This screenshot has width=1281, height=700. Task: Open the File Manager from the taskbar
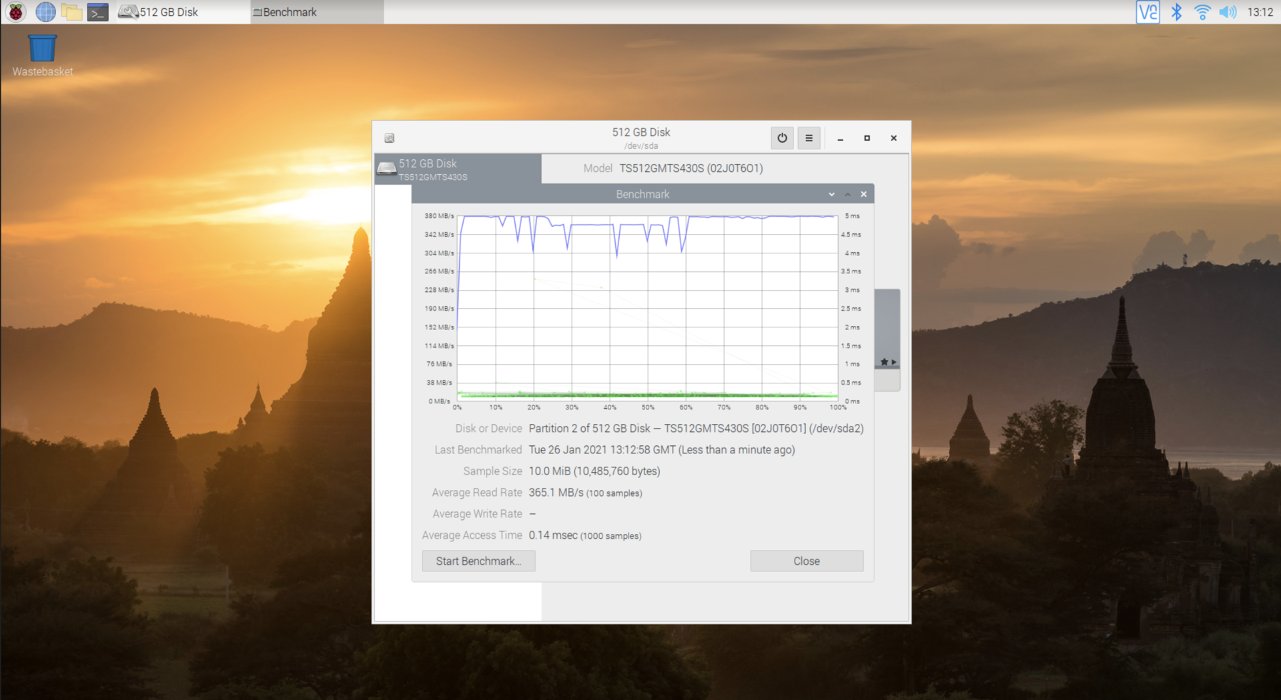(x=72, y=11)
